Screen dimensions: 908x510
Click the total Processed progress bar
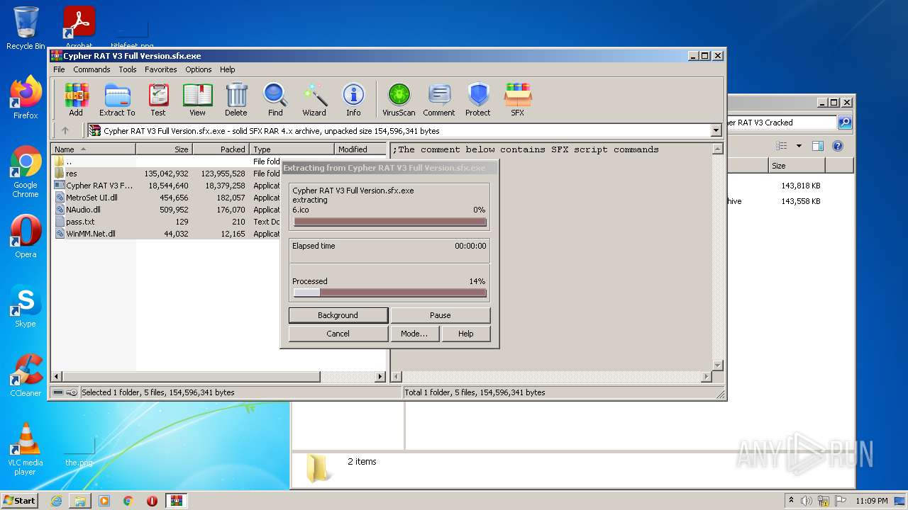[389, 293]
